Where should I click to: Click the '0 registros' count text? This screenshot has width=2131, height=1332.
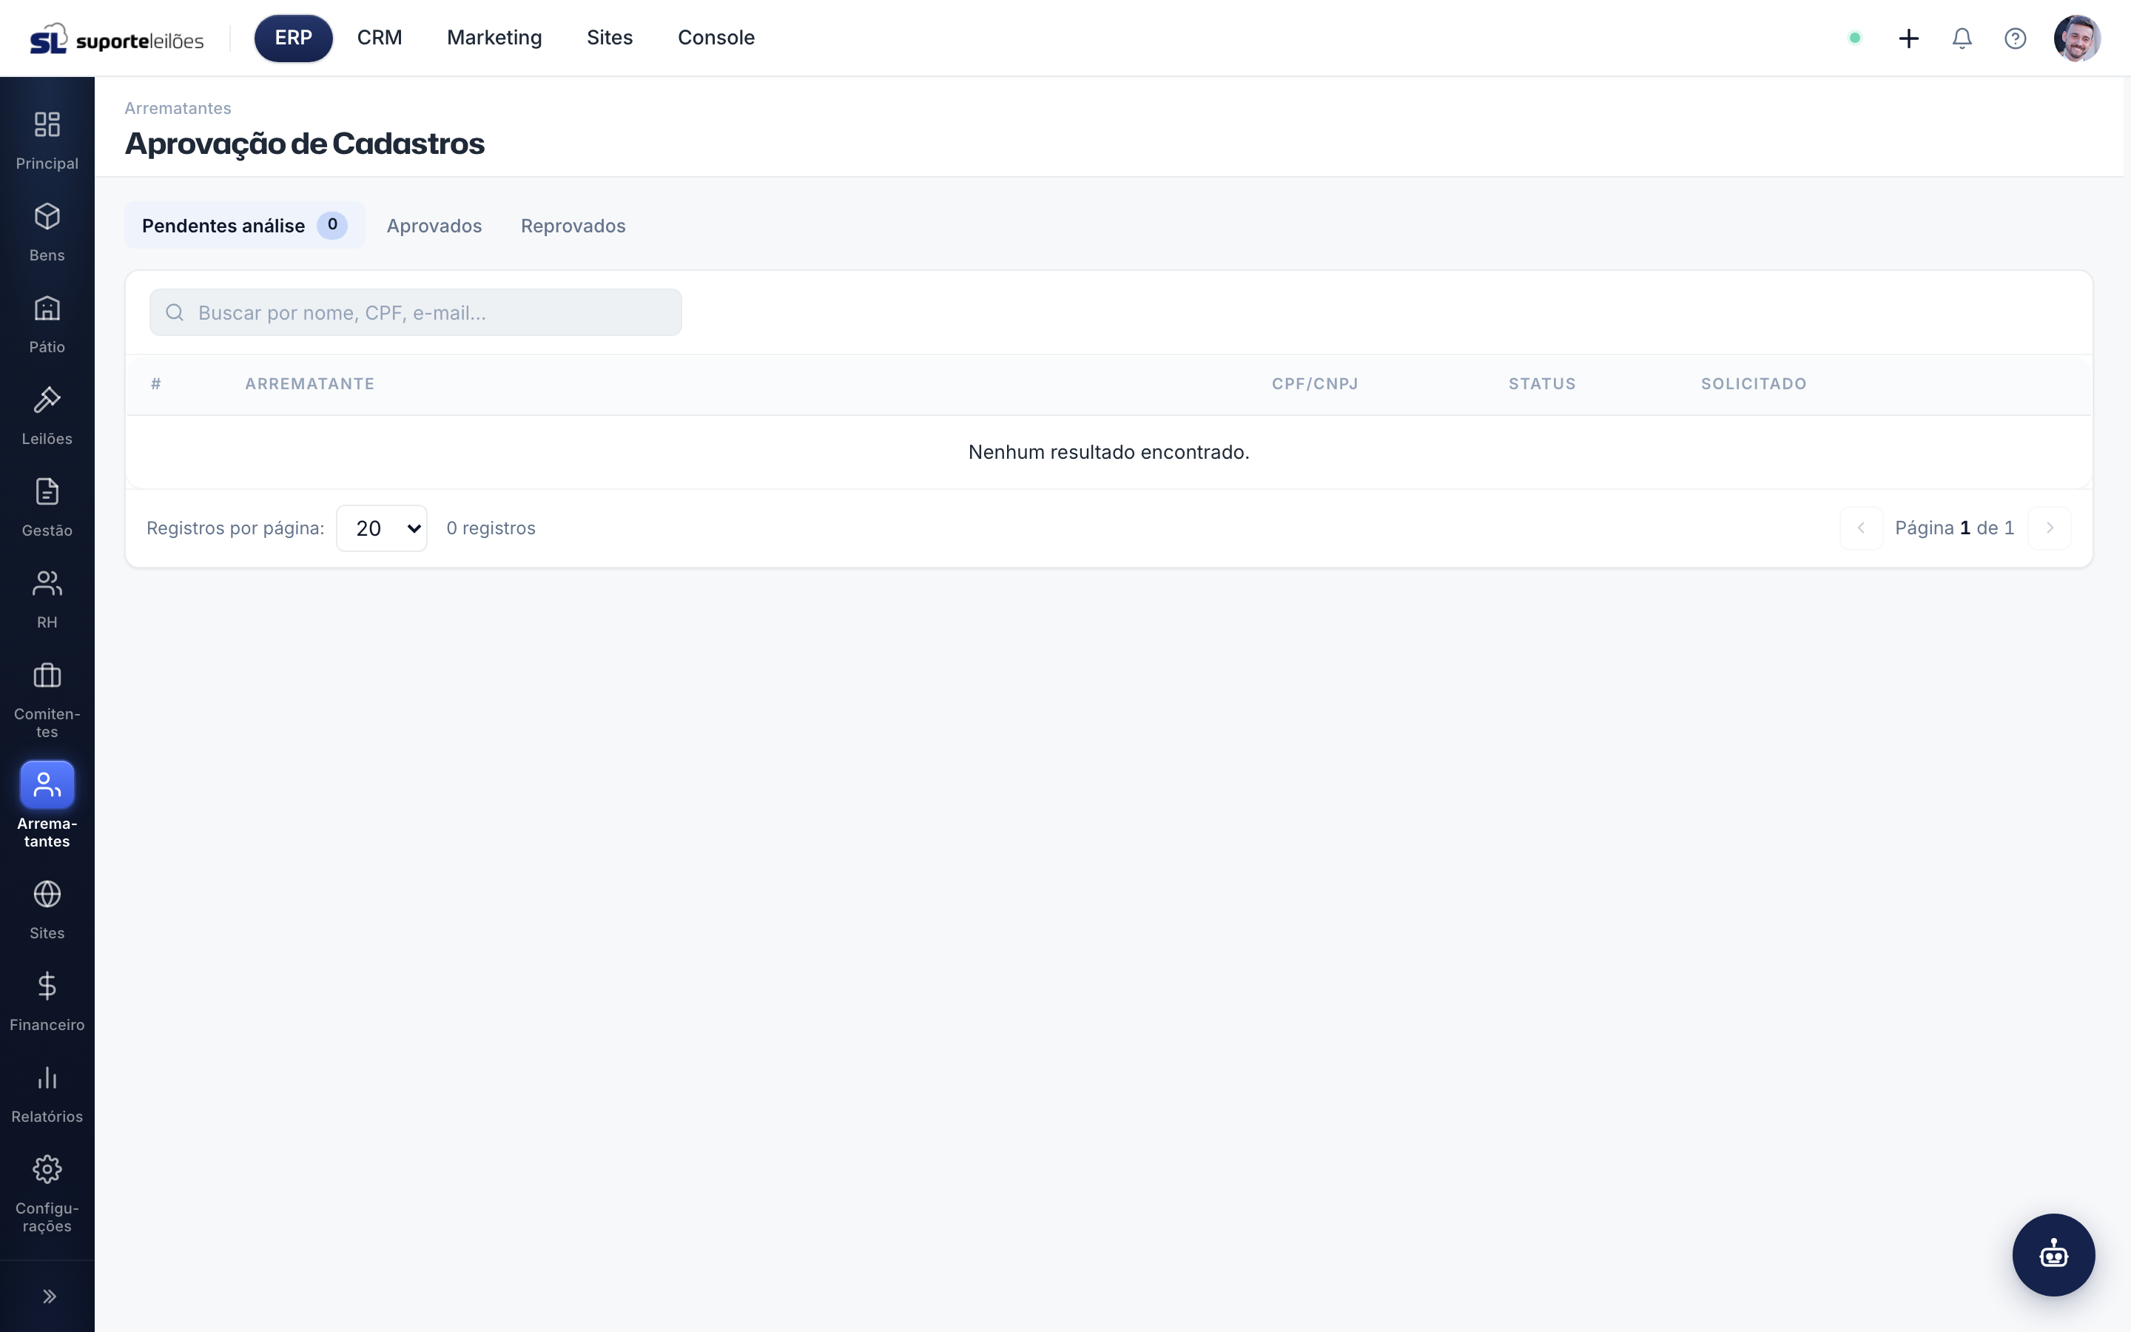click(491, 528)
